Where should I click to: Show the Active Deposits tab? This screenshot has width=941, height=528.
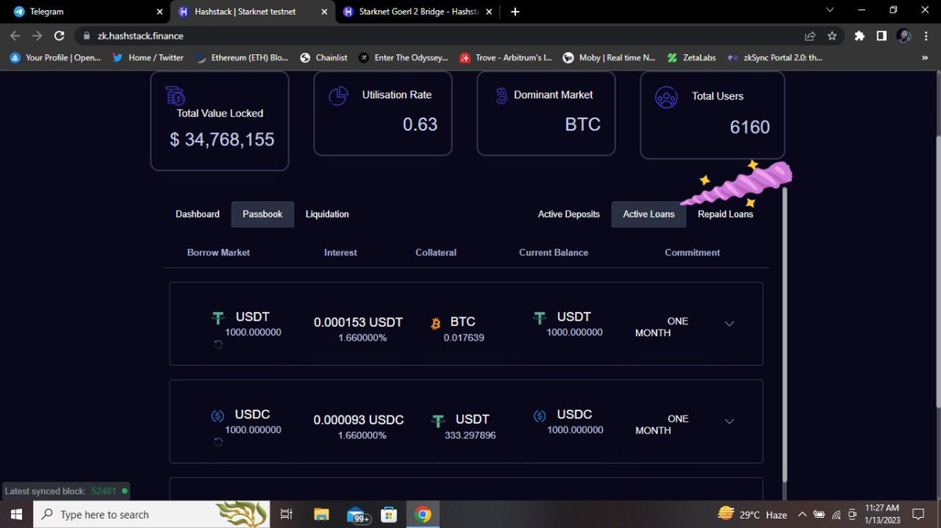[x=569, y=214]
